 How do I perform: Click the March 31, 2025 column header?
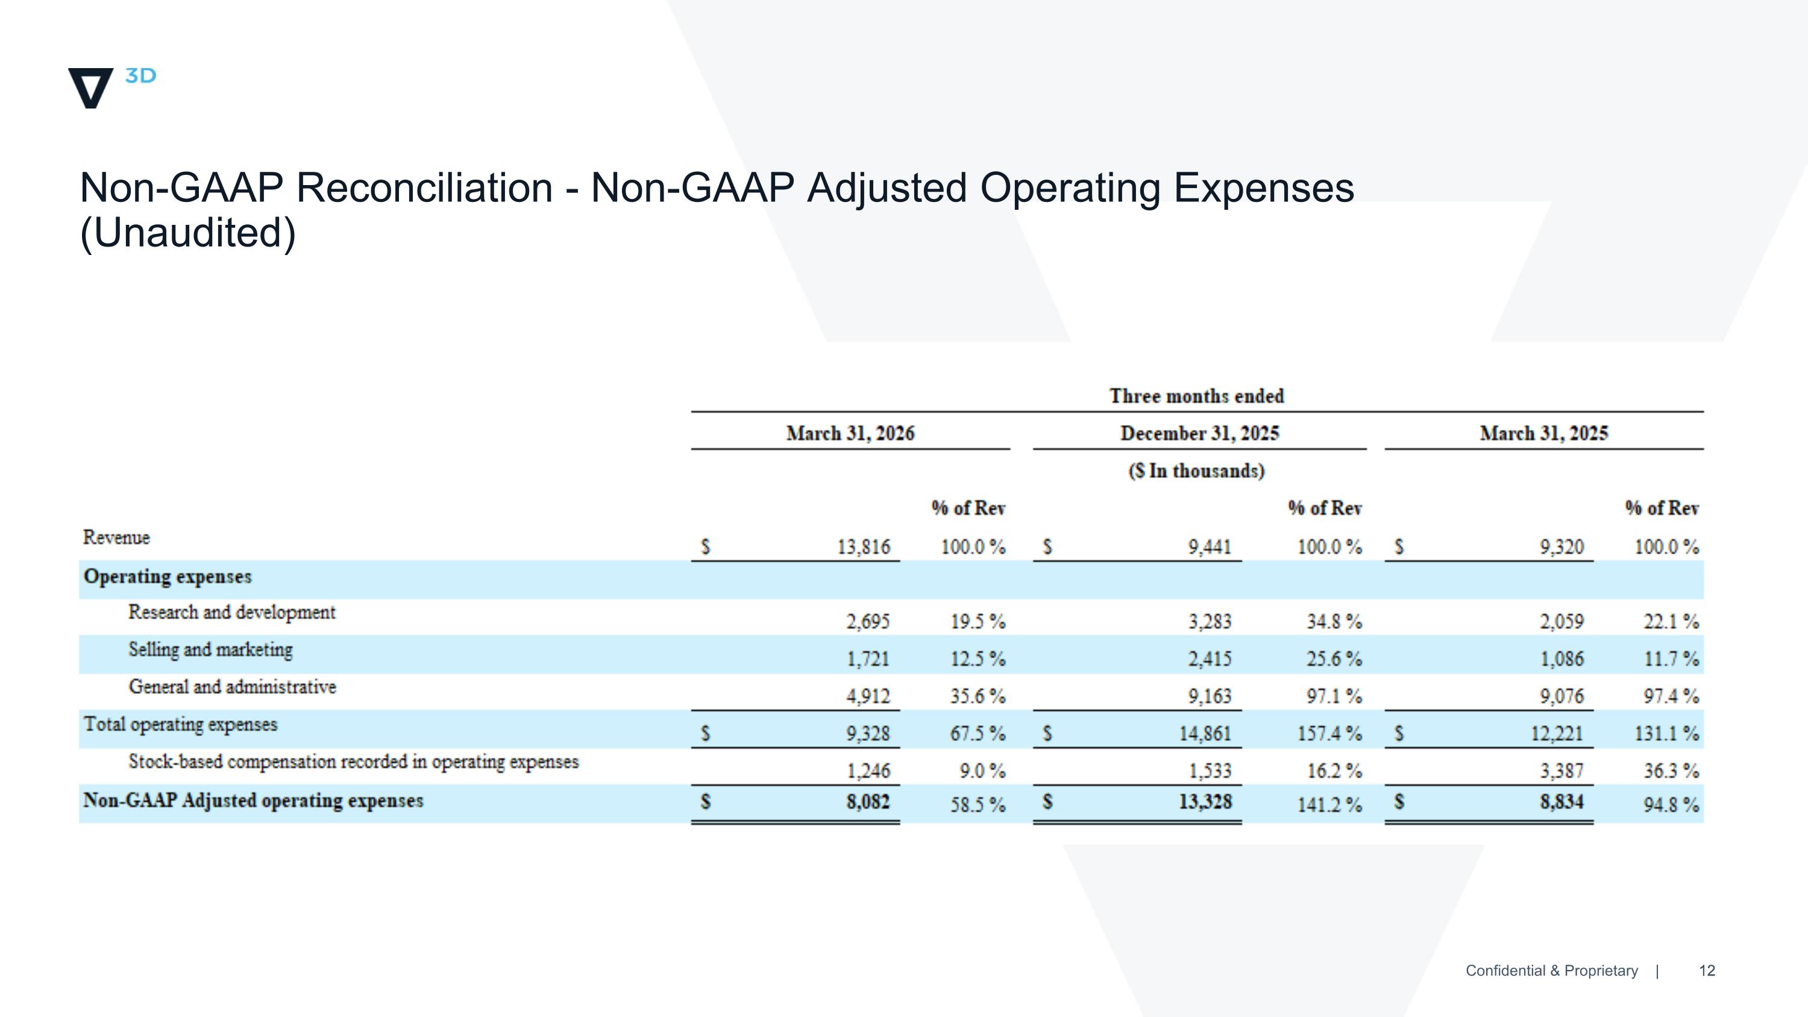[1543, 433]
